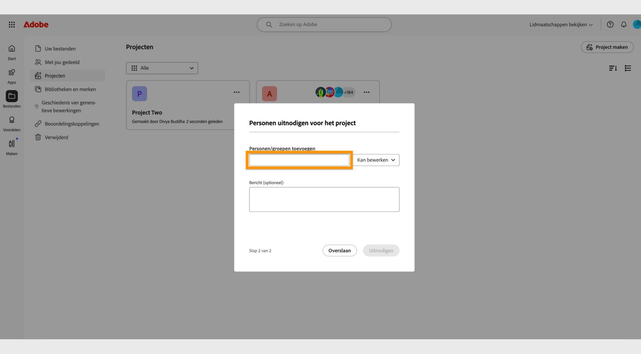The width and height of the screenshot is (641, 354).
Task: Select Projecten in the sidebar
Action: (x=67, y=76)
